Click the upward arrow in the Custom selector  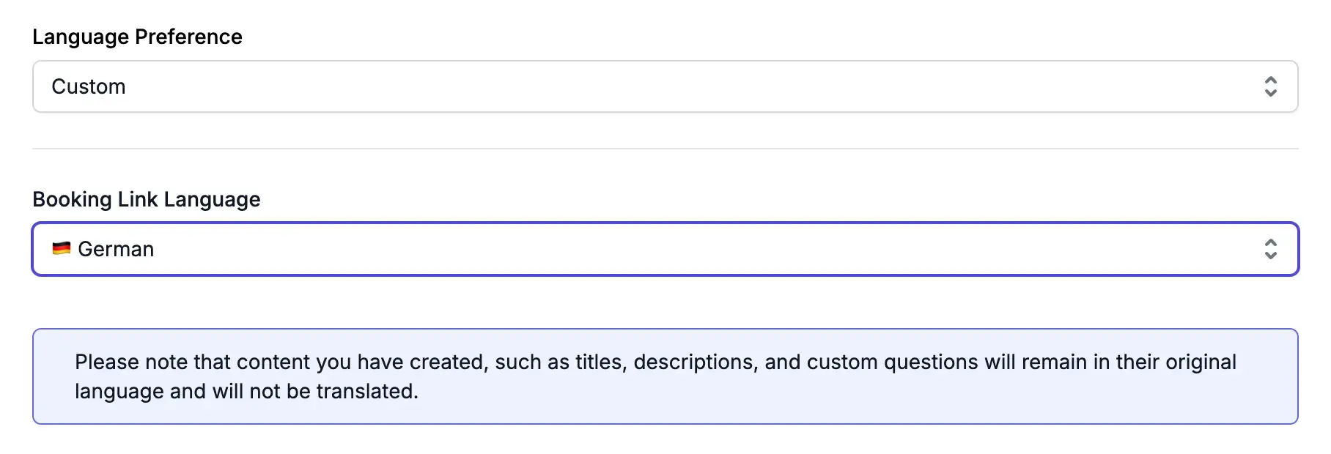pyautogui.click(x=1270, y=80)
